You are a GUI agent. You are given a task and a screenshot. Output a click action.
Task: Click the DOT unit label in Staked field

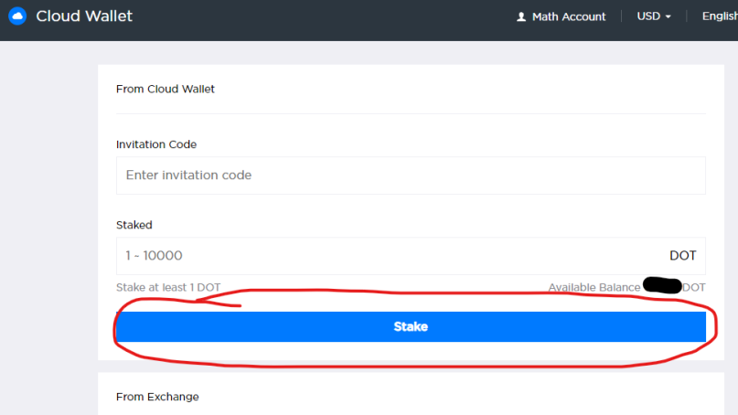click(x=682, y=256)
